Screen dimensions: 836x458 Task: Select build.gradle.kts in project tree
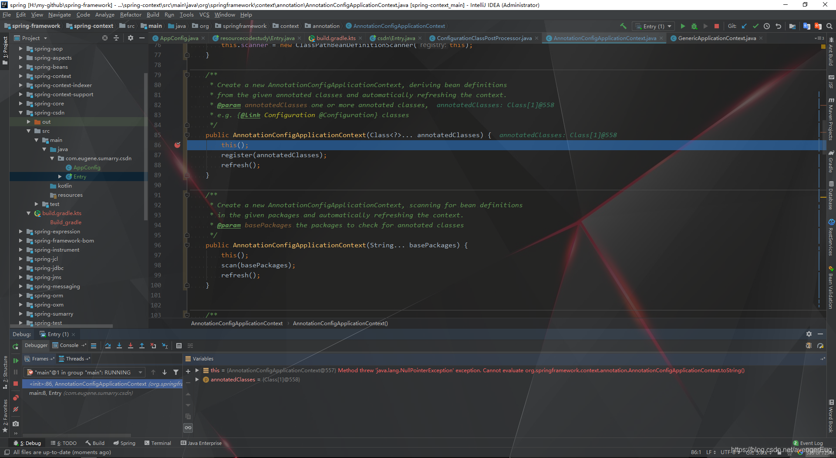pyautogui.click(x=62, y=213)
